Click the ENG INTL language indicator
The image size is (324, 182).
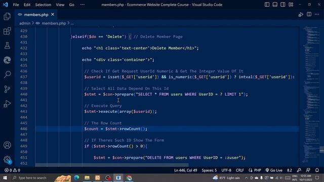(295, 177)
